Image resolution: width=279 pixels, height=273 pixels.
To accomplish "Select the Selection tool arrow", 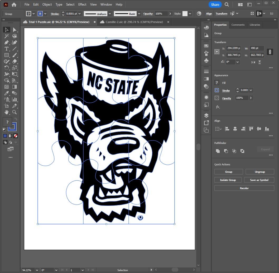I will click(7, 30).
